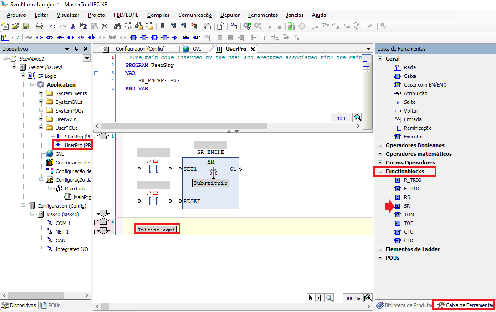This screenshot has width=496, height=312.
Task: Select the R_TRIG function block
Action: [x=412, y=180]
